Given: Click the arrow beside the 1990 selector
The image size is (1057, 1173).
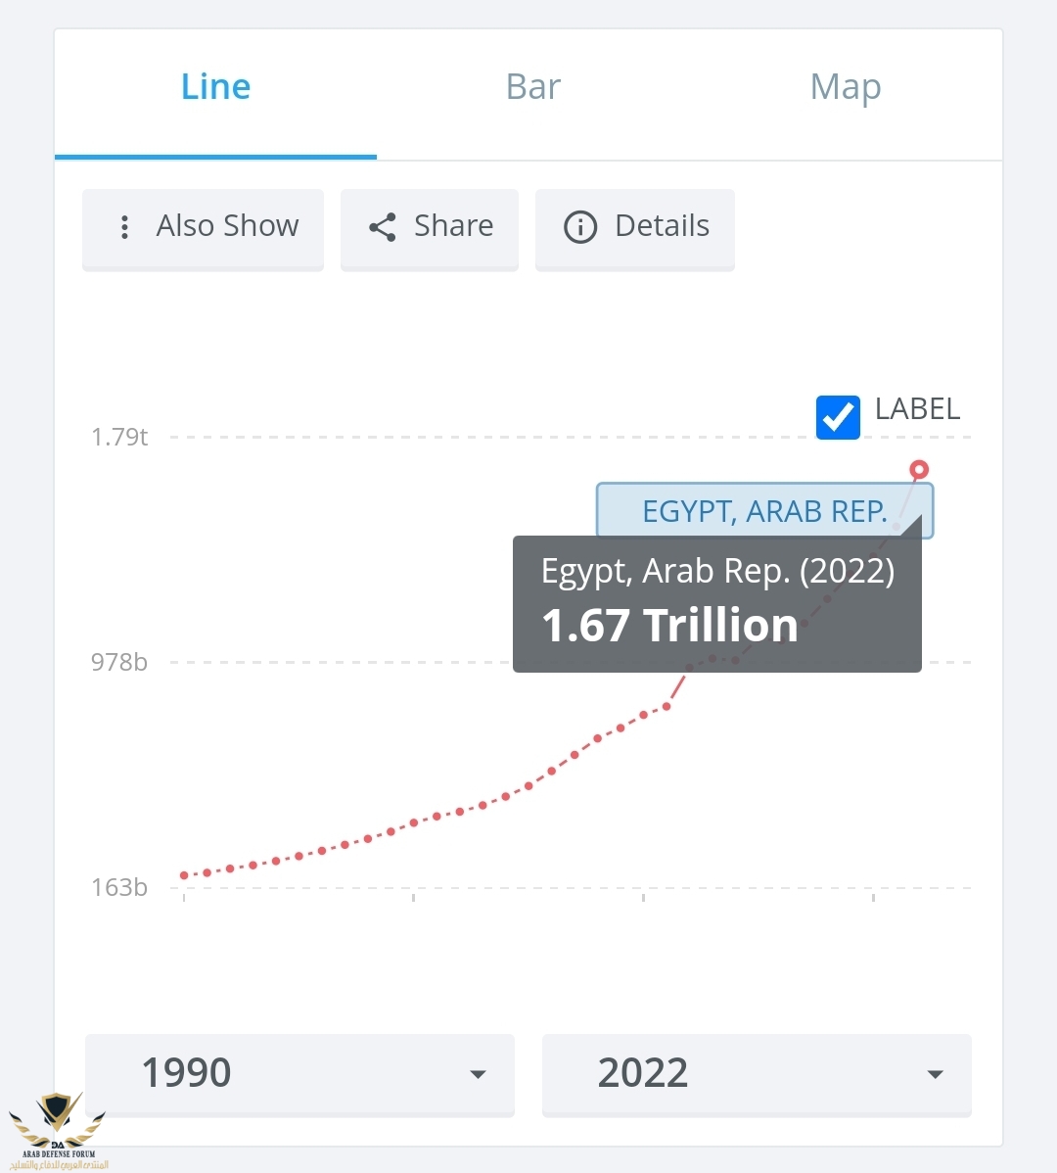Looking at the screenshot, I should pos(478,1074).
